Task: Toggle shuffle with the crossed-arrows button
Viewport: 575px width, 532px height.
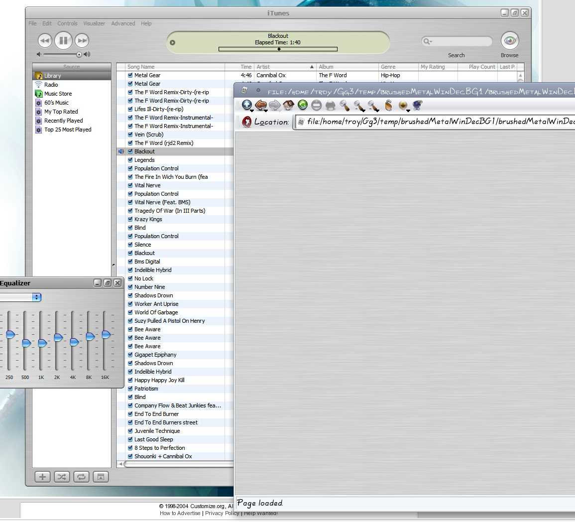Action: point(62,477)
